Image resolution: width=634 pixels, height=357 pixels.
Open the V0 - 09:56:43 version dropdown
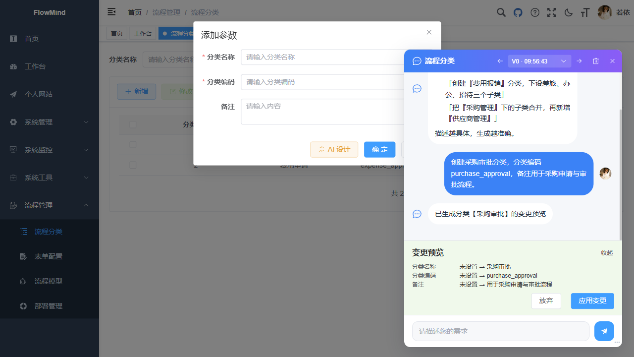(539, 61)
